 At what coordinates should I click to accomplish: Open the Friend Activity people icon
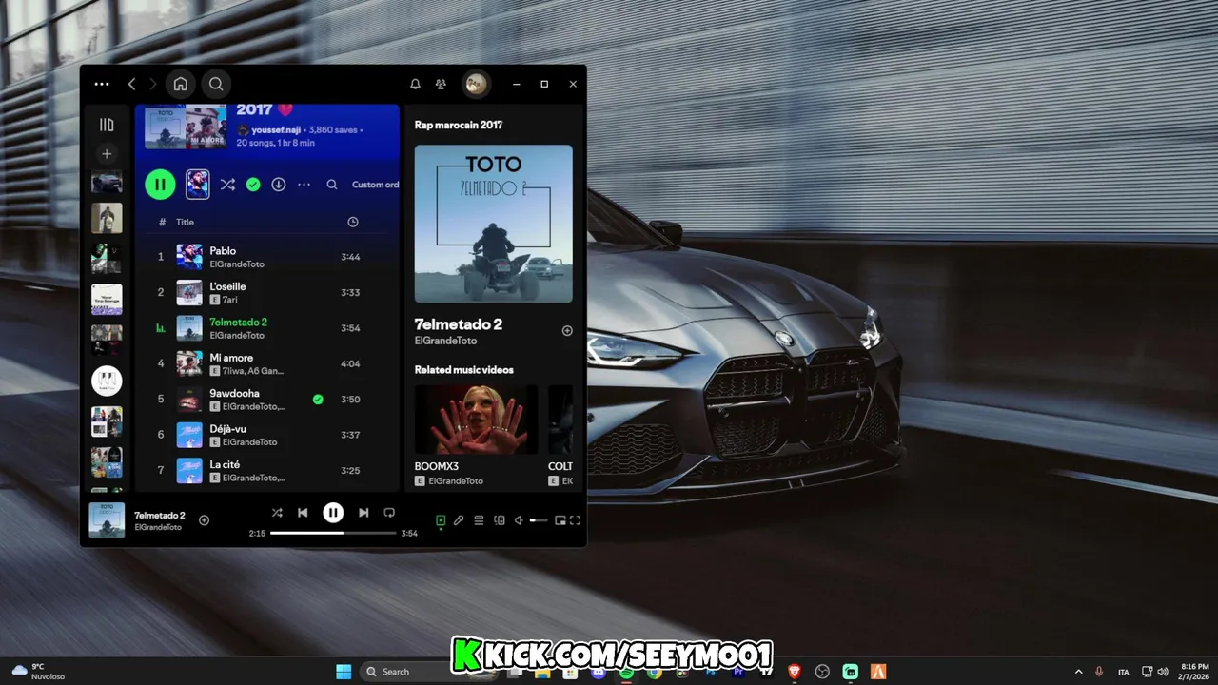441,84
